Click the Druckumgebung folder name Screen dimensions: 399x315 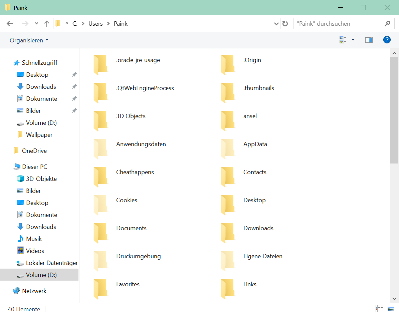tap(139, 256)
